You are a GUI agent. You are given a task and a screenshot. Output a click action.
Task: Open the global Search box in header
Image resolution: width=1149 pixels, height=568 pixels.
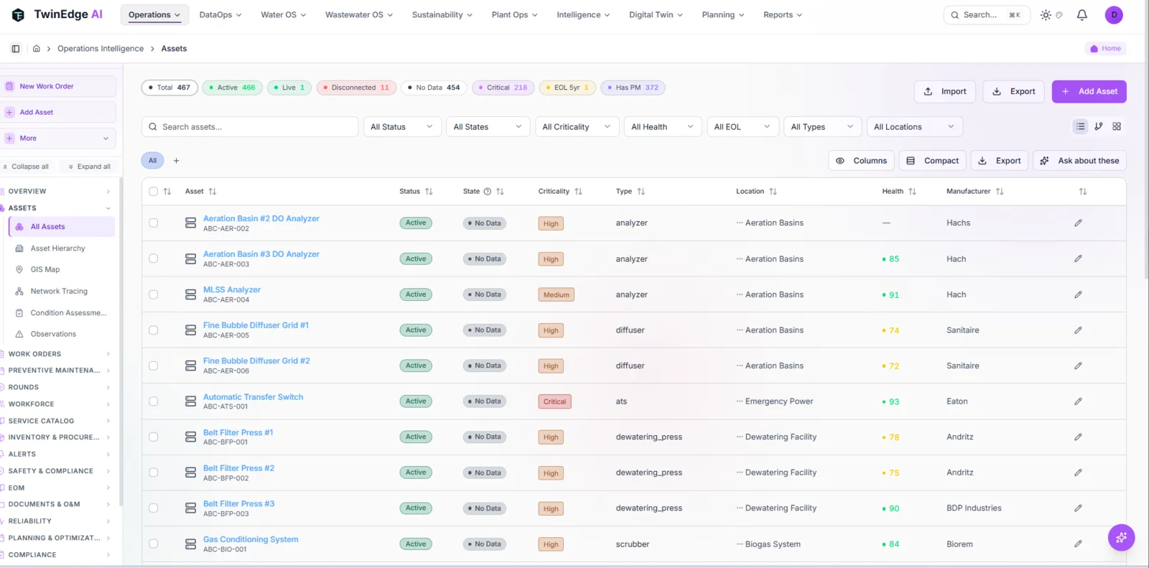point(986,14)
